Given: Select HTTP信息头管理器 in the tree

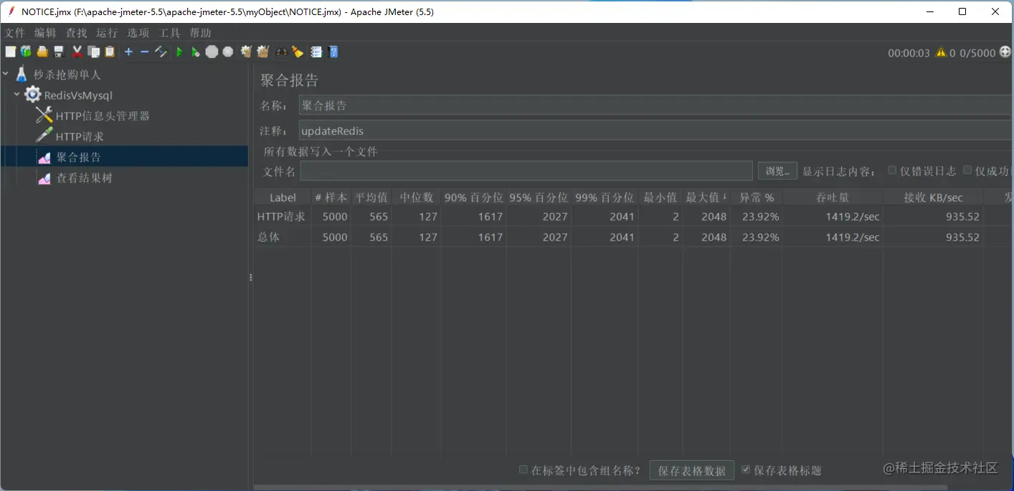Looking at the screenshot, I should [x=103, y=115].
